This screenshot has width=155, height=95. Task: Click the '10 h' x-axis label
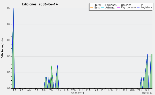click(59, 90)
